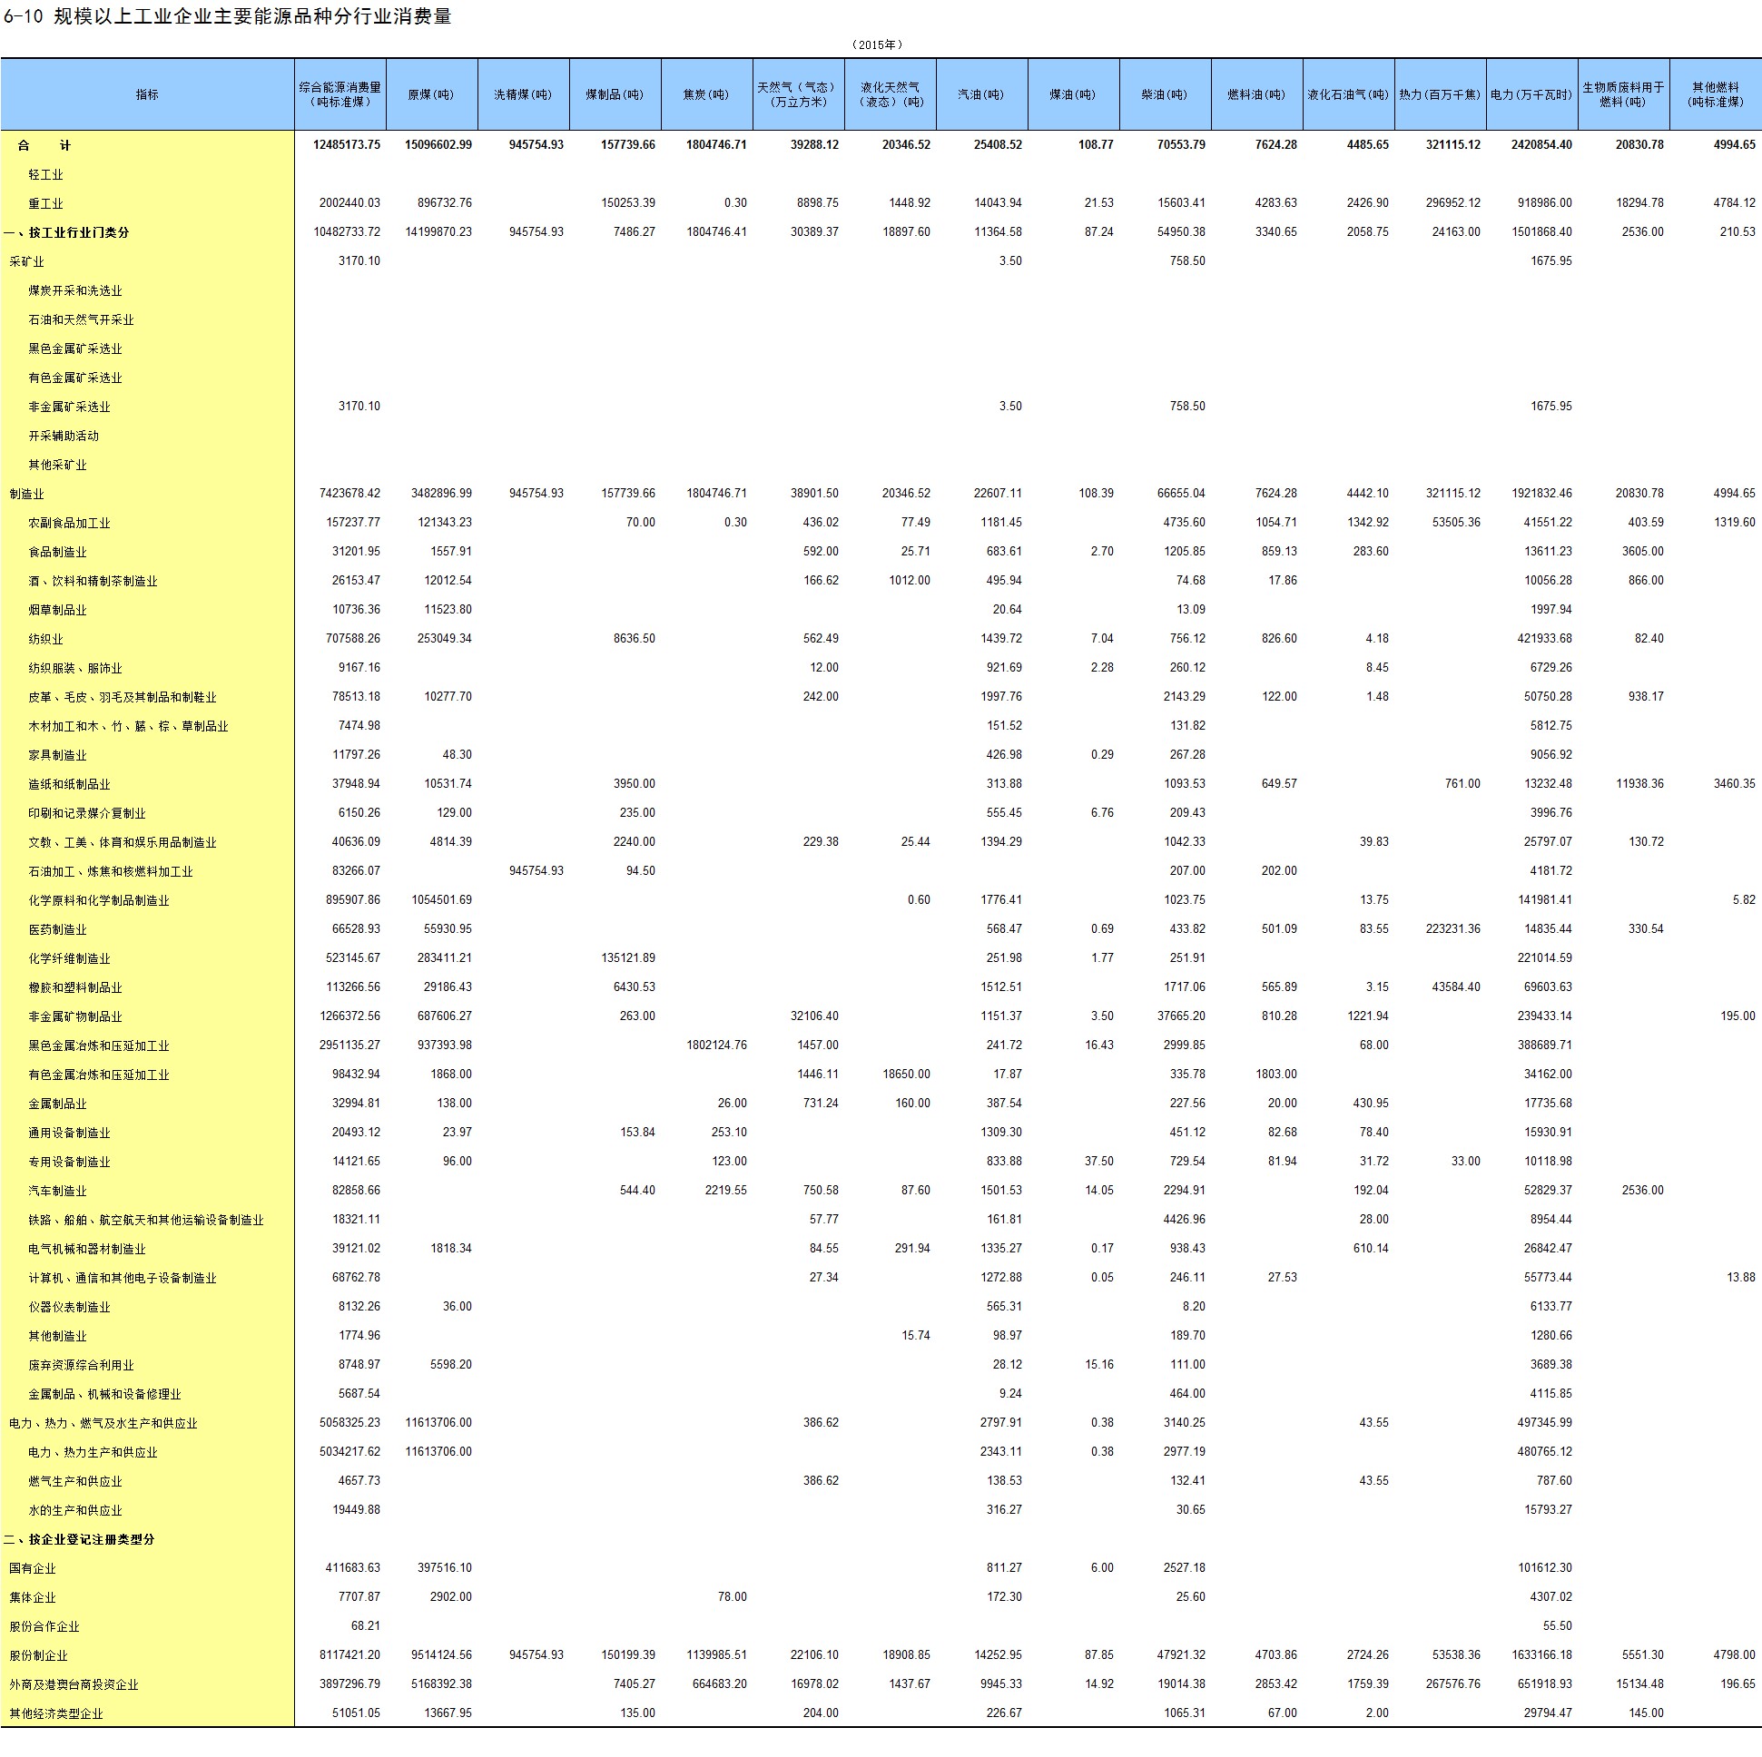Select the 电力(万千瓦时) column header

click(x=1531, y=94)
